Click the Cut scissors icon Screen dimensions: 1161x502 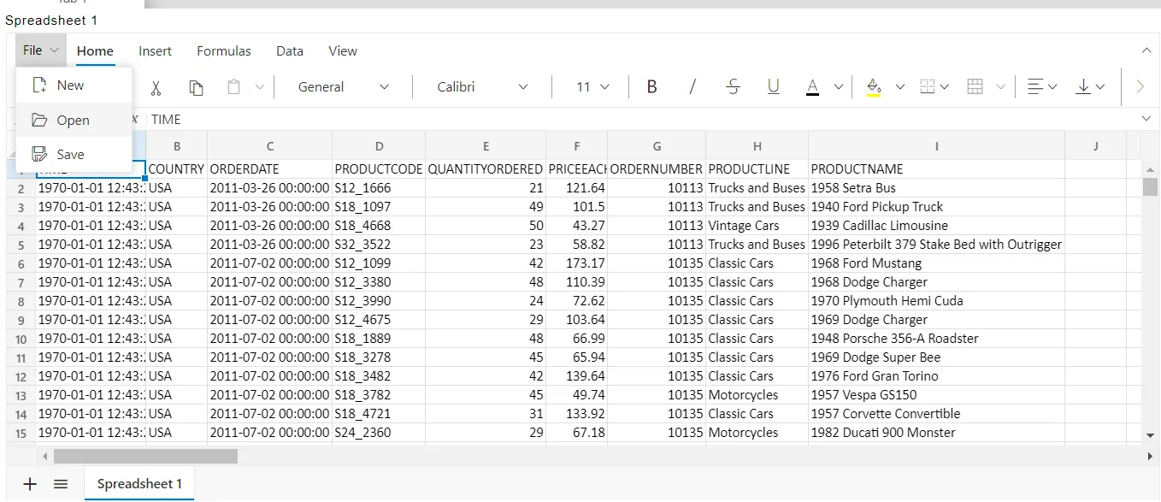[x=156, y=87]
